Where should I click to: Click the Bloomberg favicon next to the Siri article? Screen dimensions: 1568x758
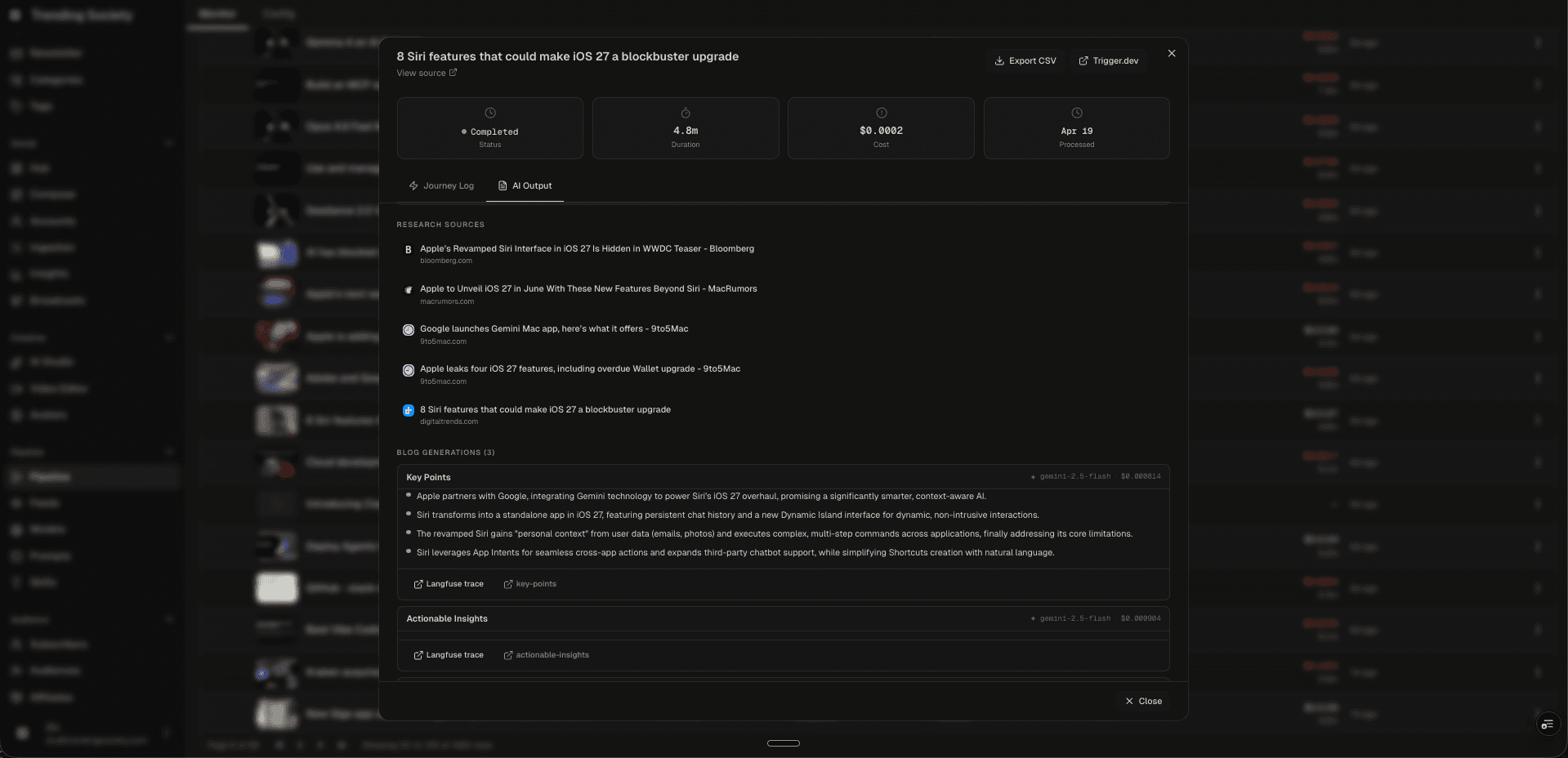coord(409,249)
